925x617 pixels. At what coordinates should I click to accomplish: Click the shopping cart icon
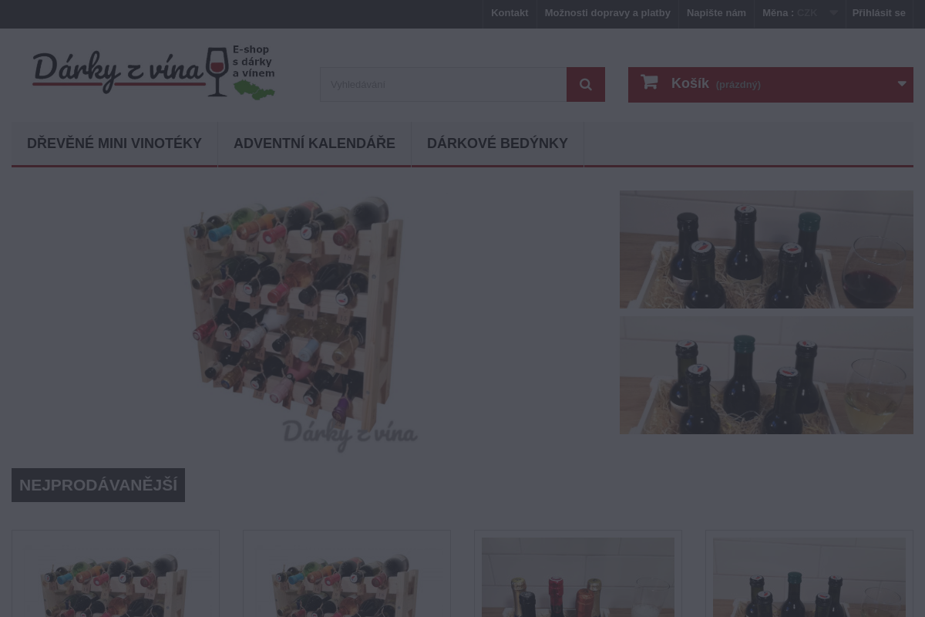pos(649,83)
